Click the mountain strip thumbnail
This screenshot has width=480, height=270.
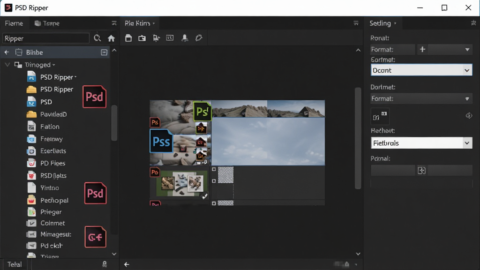click(x=268, y=109)
